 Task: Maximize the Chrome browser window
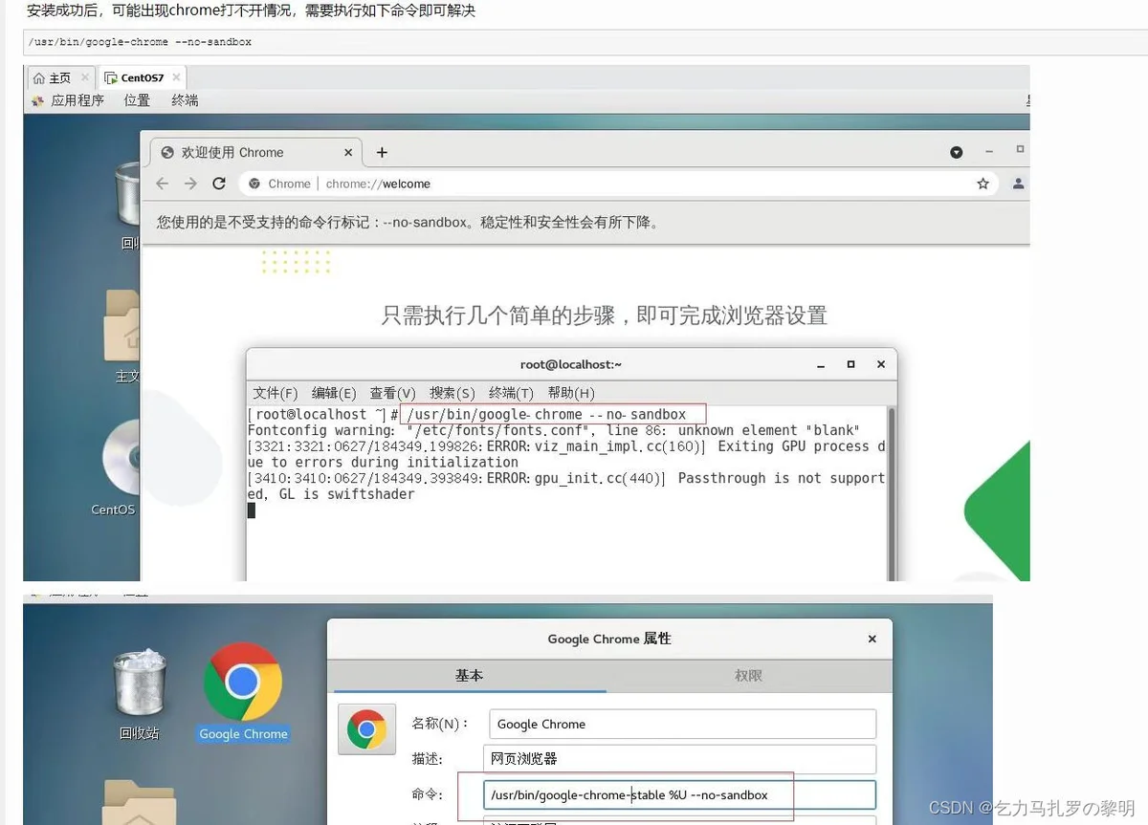1020,150
